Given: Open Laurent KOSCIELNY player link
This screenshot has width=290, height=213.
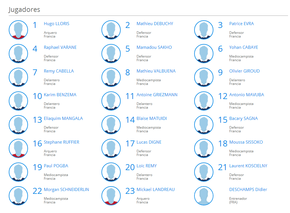Looking at the screenshot, I should tap(248, 166).
